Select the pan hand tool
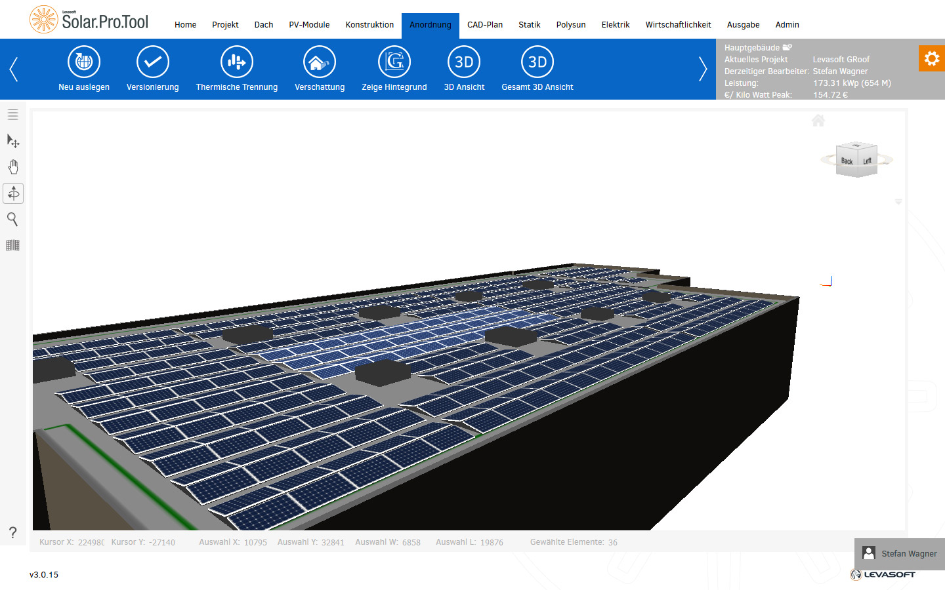Image resolution: width=945 pixels, height=590 pixels. tap(13, 167)
